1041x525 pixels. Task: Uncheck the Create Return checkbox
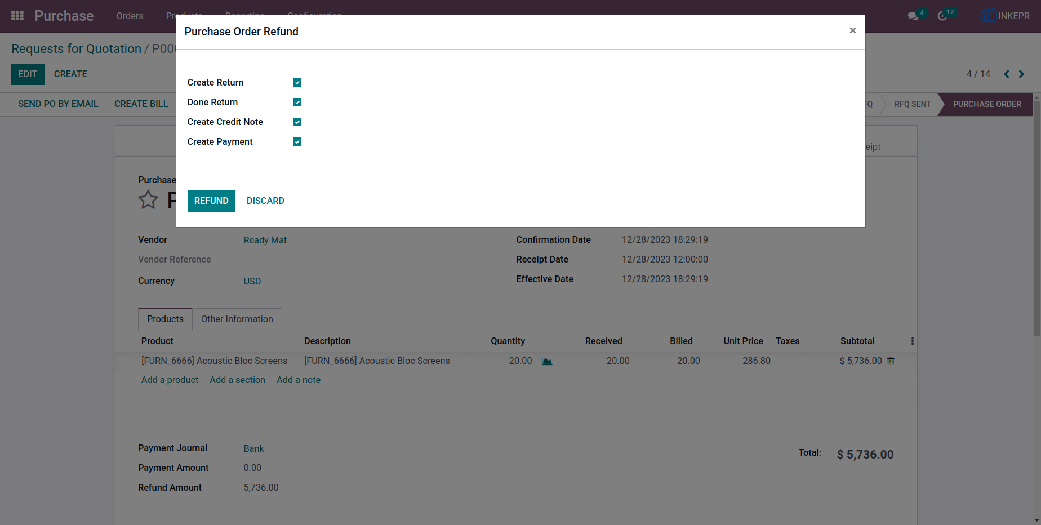coord(297,83)
